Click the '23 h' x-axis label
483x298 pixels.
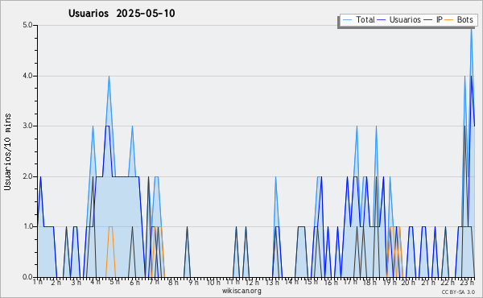coord(467,282)
